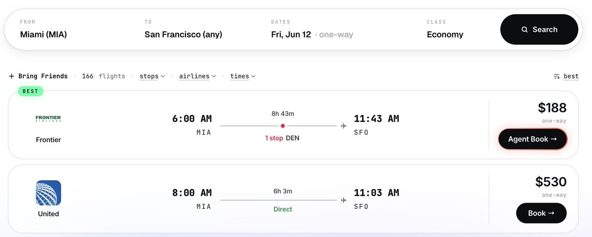Open the airlines filter dropdown

pyautogui.click(x=197, y=76)
